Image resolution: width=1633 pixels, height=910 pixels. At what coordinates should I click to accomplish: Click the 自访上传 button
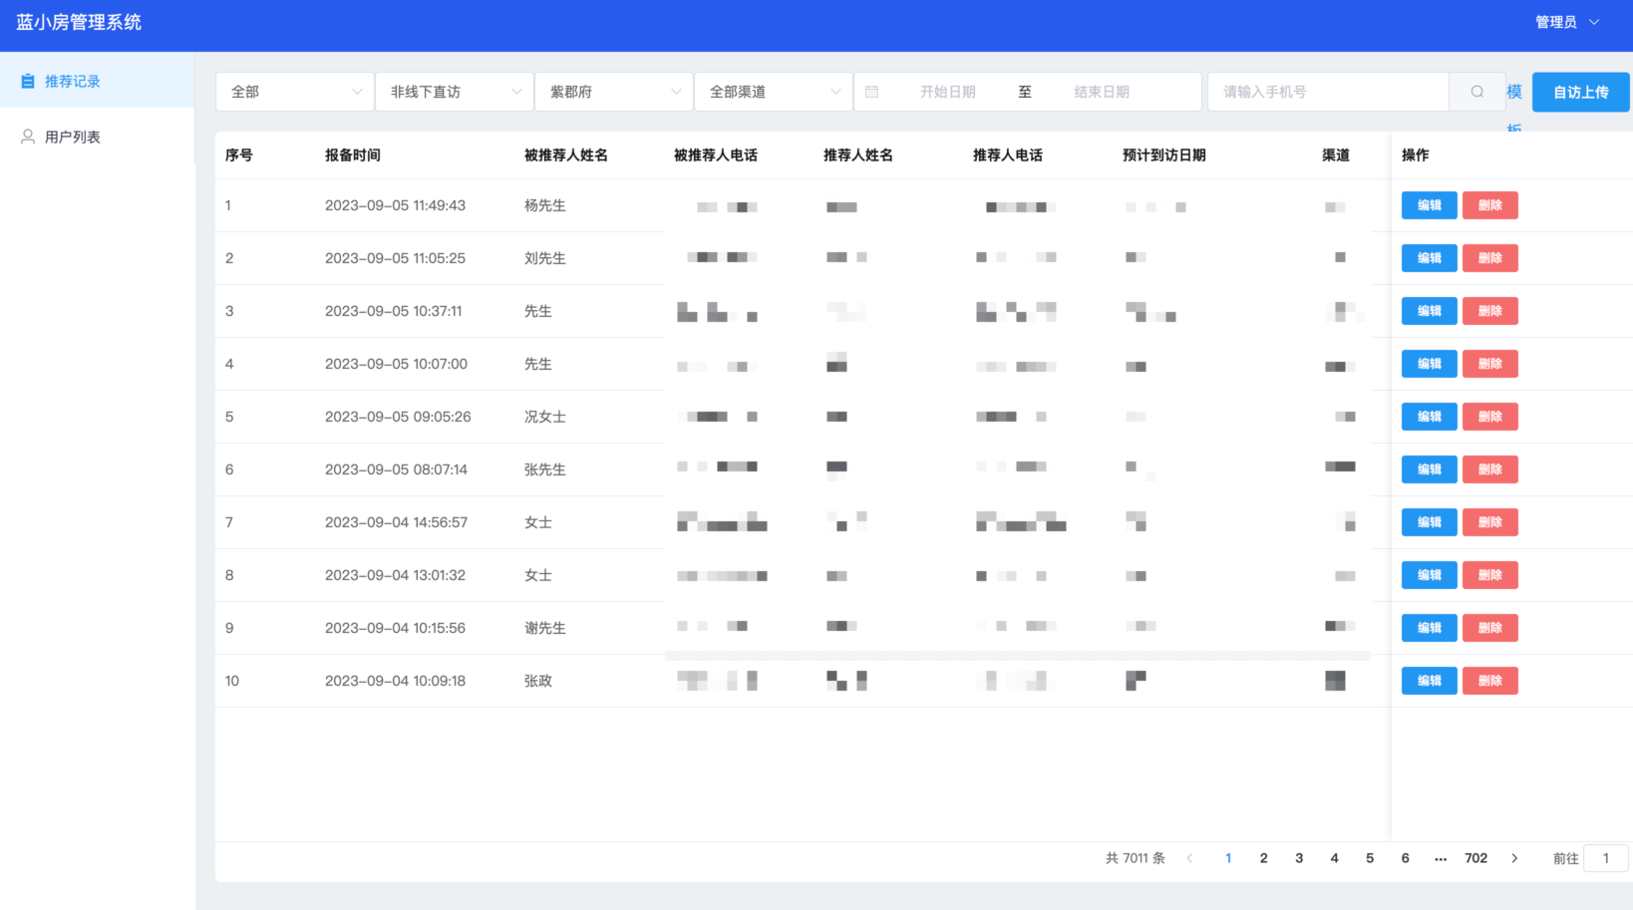pyautogui.click(x=1580, y=92)
